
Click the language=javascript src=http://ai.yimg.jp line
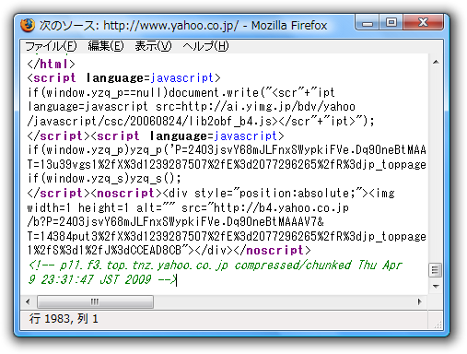pos(192,107)
